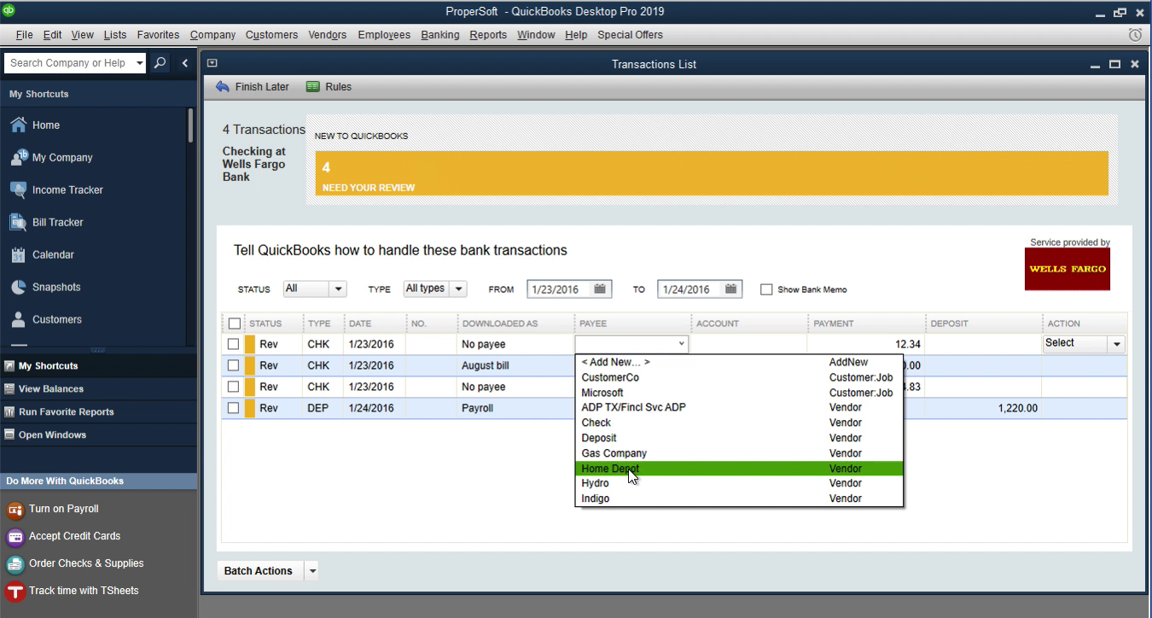Screen dimensions: 1152x618
Task: Click the View Balances panel icon
Action: [9, 388]
